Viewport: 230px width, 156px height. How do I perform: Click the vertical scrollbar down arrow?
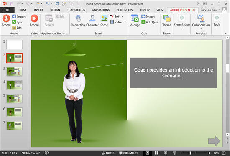[x=227, y=134]
